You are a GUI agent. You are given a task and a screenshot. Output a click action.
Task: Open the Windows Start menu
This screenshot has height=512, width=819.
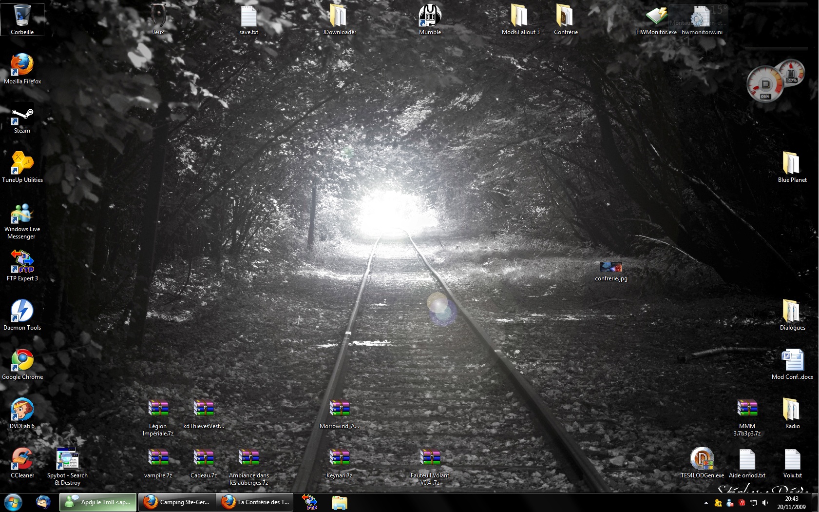pos(13,502)
